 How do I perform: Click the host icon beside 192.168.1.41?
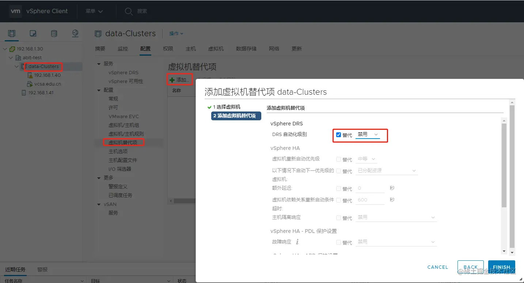[24, 93]
